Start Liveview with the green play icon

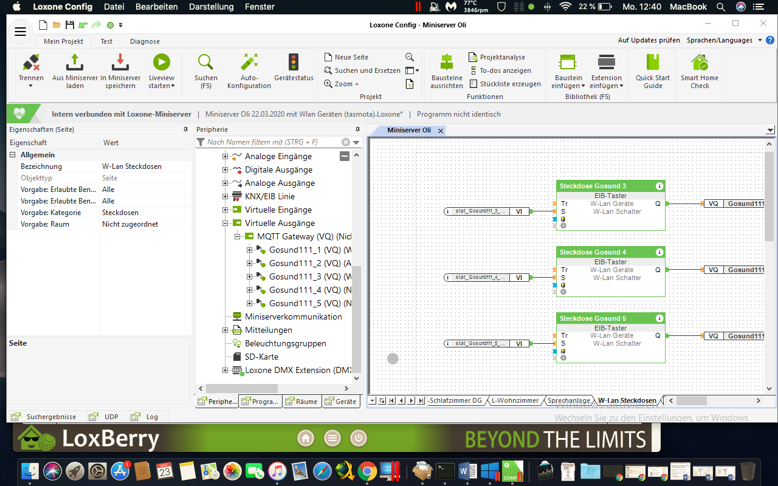click(x=161, y=63)
